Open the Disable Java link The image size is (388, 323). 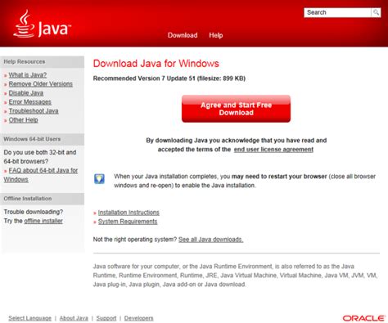[x=26, y=92]
